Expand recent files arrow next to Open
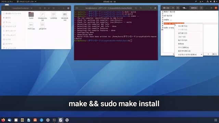 [173, 8]
